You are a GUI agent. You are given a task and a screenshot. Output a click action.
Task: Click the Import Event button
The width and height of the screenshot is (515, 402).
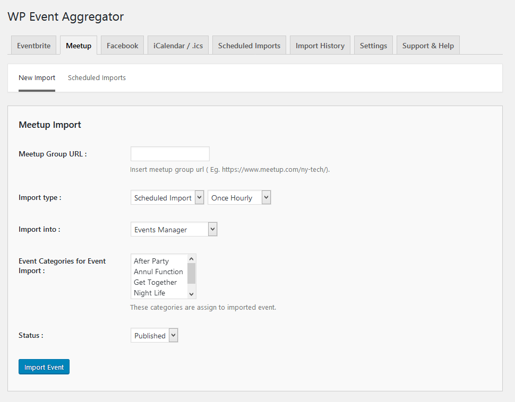click(44, 367)
